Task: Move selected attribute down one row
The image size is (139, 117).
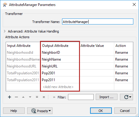Action: point(30,97)
